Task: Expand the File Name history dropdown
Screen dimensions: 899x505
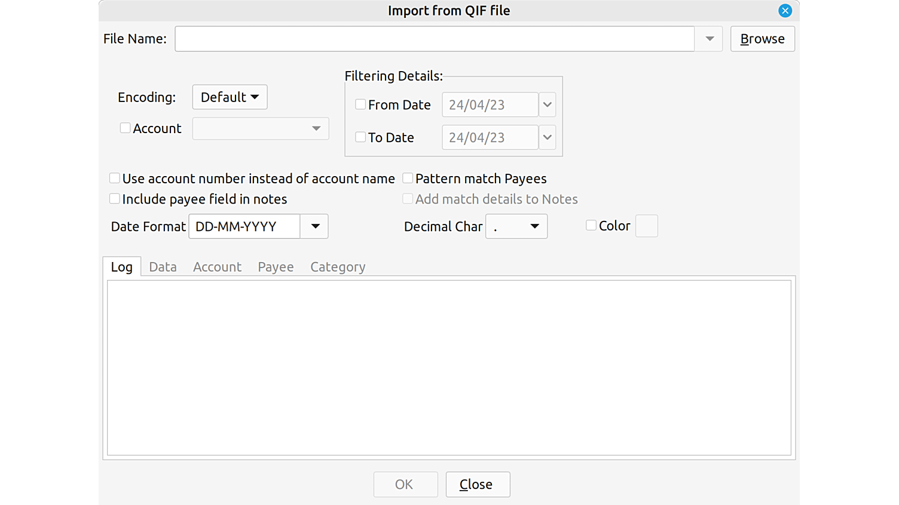Action: tap(709, 39)
